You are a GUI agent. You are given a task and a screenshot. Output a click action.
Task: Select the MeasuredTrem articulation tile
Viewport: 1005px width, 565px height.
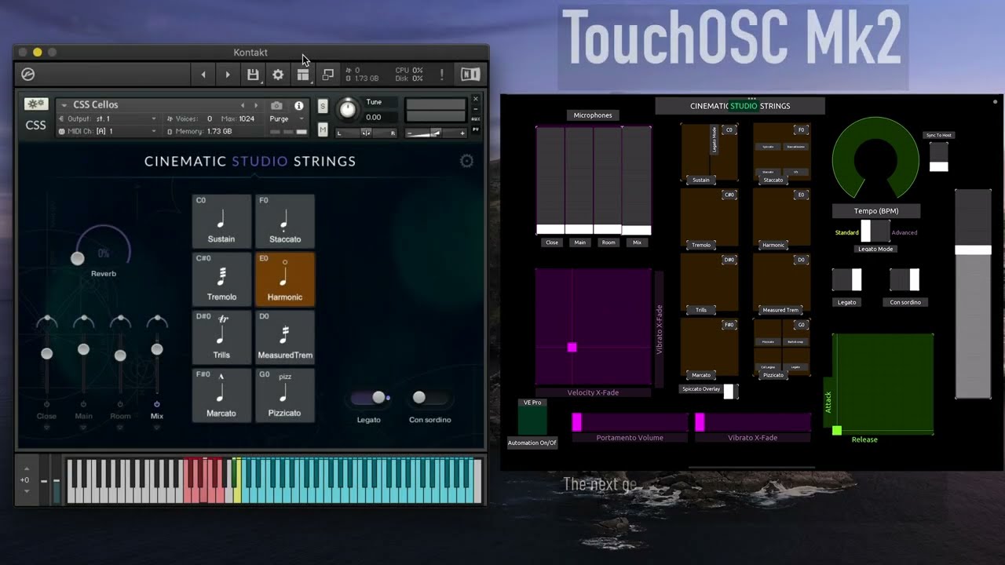285,337
